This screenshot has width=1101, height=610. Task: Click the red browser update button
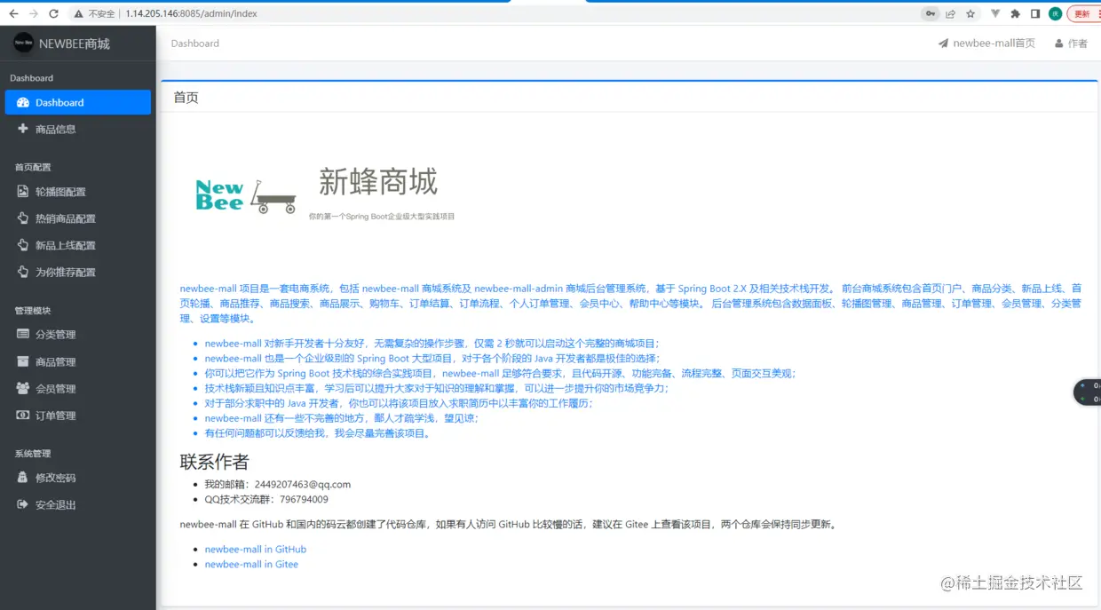(x=1082, y=14)
